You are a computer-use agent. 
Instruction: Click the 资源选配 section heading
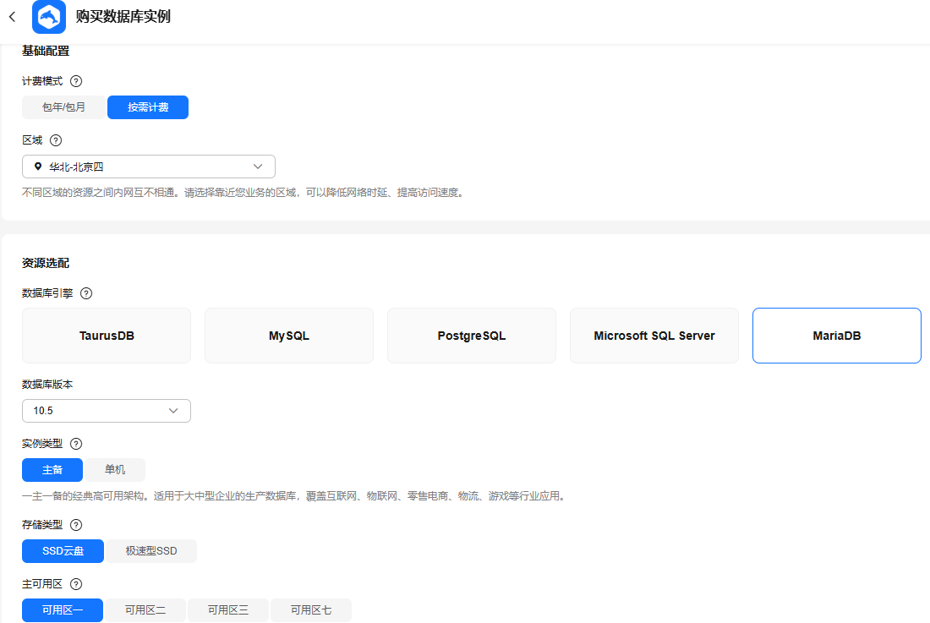46,263
